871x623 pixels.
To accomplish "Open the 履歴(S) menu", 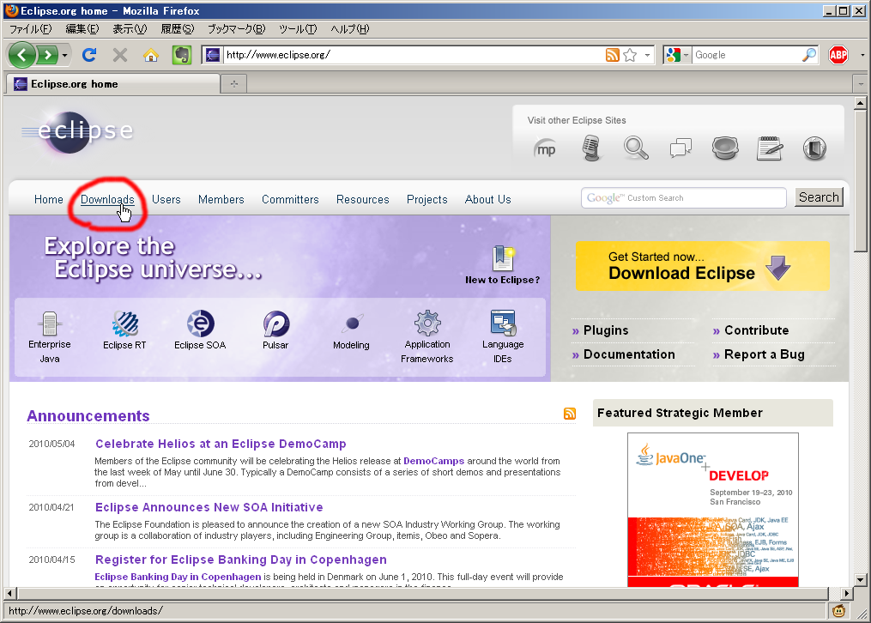I will point(178,29).
